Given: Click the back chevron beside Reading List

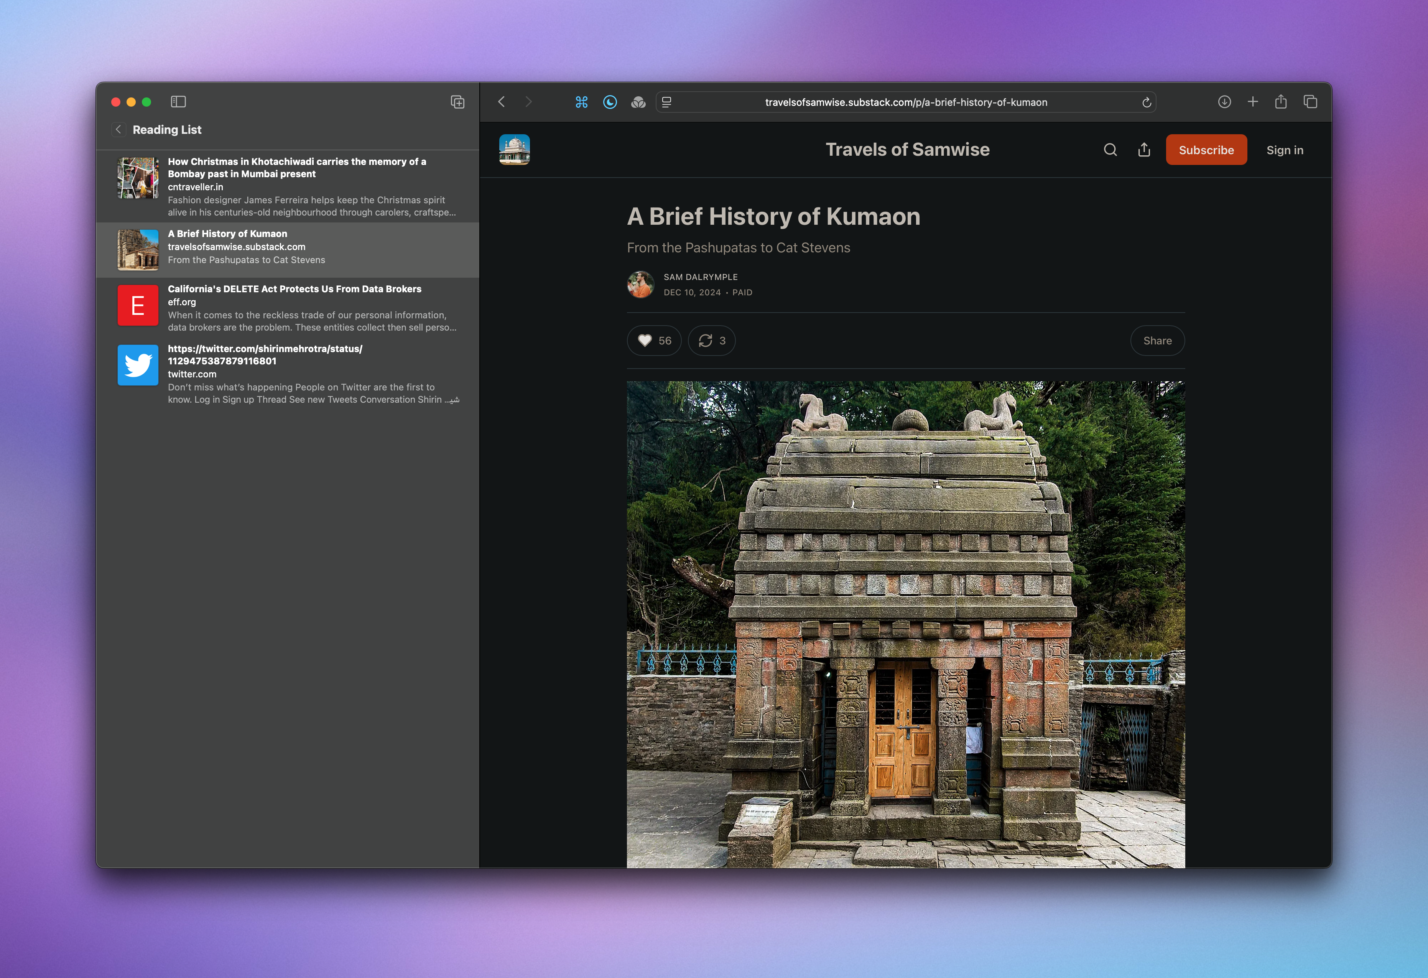Looking at the screenshot, I should [118, 129].
